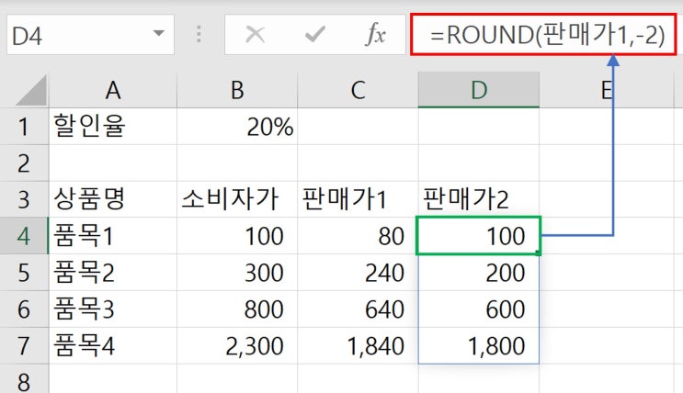Click 소비자가 value 800
683x393 pixels.
237,309
